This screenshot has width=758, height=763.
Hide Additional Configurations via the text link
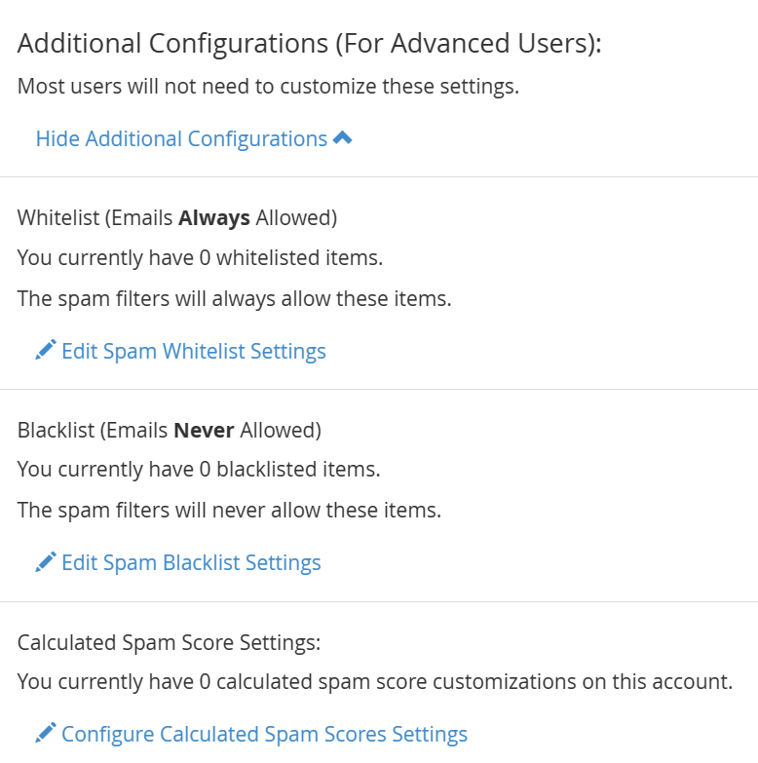click(x=181, y=138)
